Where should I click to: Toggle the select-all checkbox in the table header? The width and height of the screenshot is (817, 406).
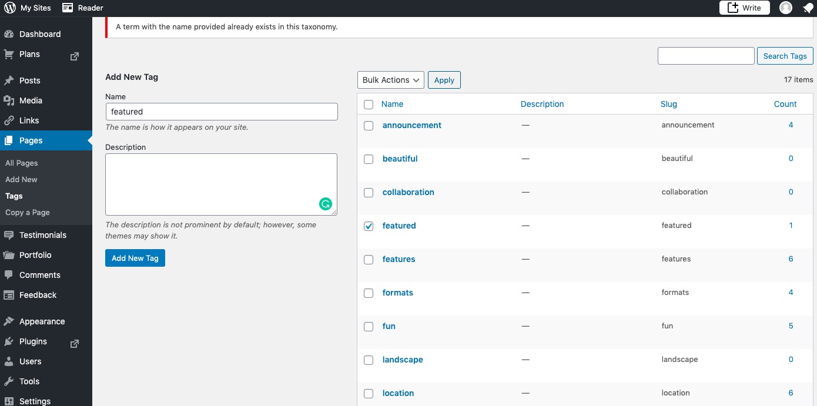369,105
